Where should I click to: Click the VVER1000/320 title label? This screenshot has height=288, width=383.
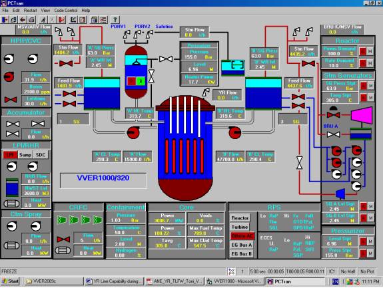pos(103,178)
